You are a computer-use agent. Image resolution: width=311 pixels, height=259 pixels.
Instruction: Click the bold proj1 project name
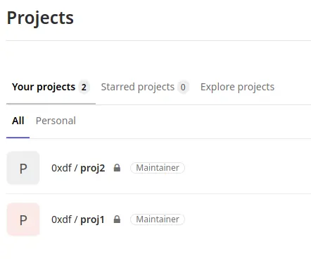(92, 220)
